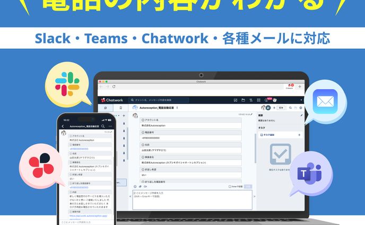The height and width of the screenshot is (225, 365).
Task: Click the large empty-task checkbox illustration
Action: coord(280,154)
